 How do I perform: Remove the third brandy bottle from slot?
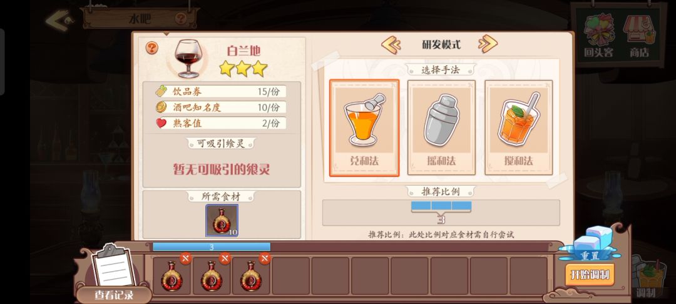click(265, 259)
